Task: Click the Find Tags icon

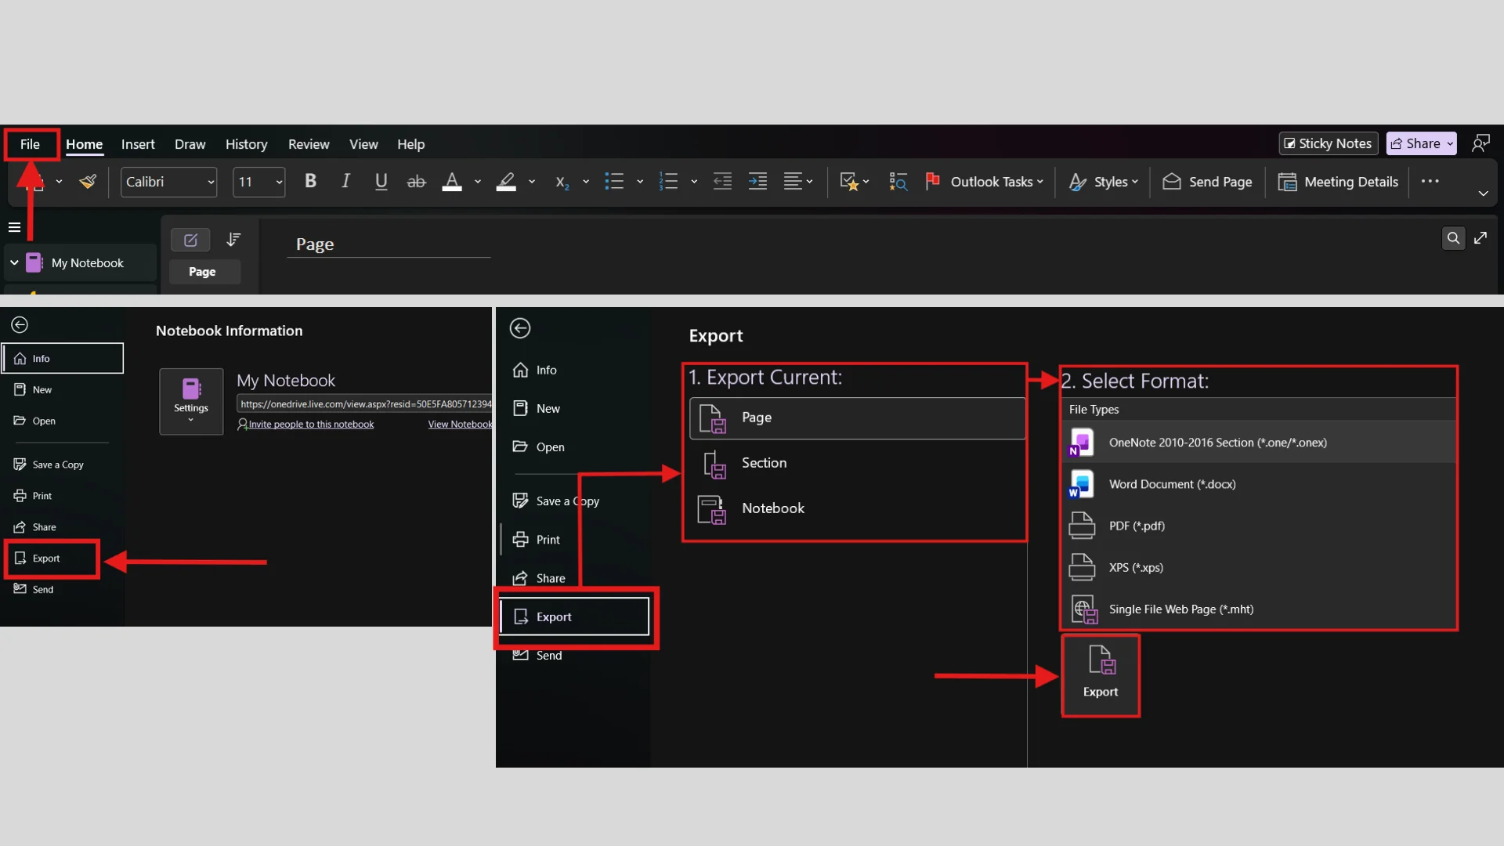Action: tap(898, 182)
